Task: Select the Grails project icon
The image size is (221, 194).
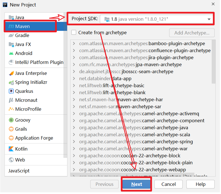Action: tap(11, 129)
